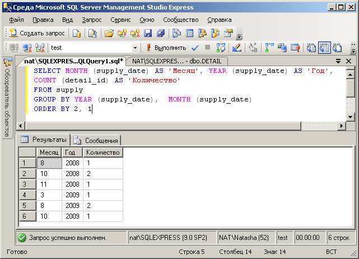Expand Standard toolbar options arrow
Viewport: 359px width, 259px height.
(x=239, y=36)
